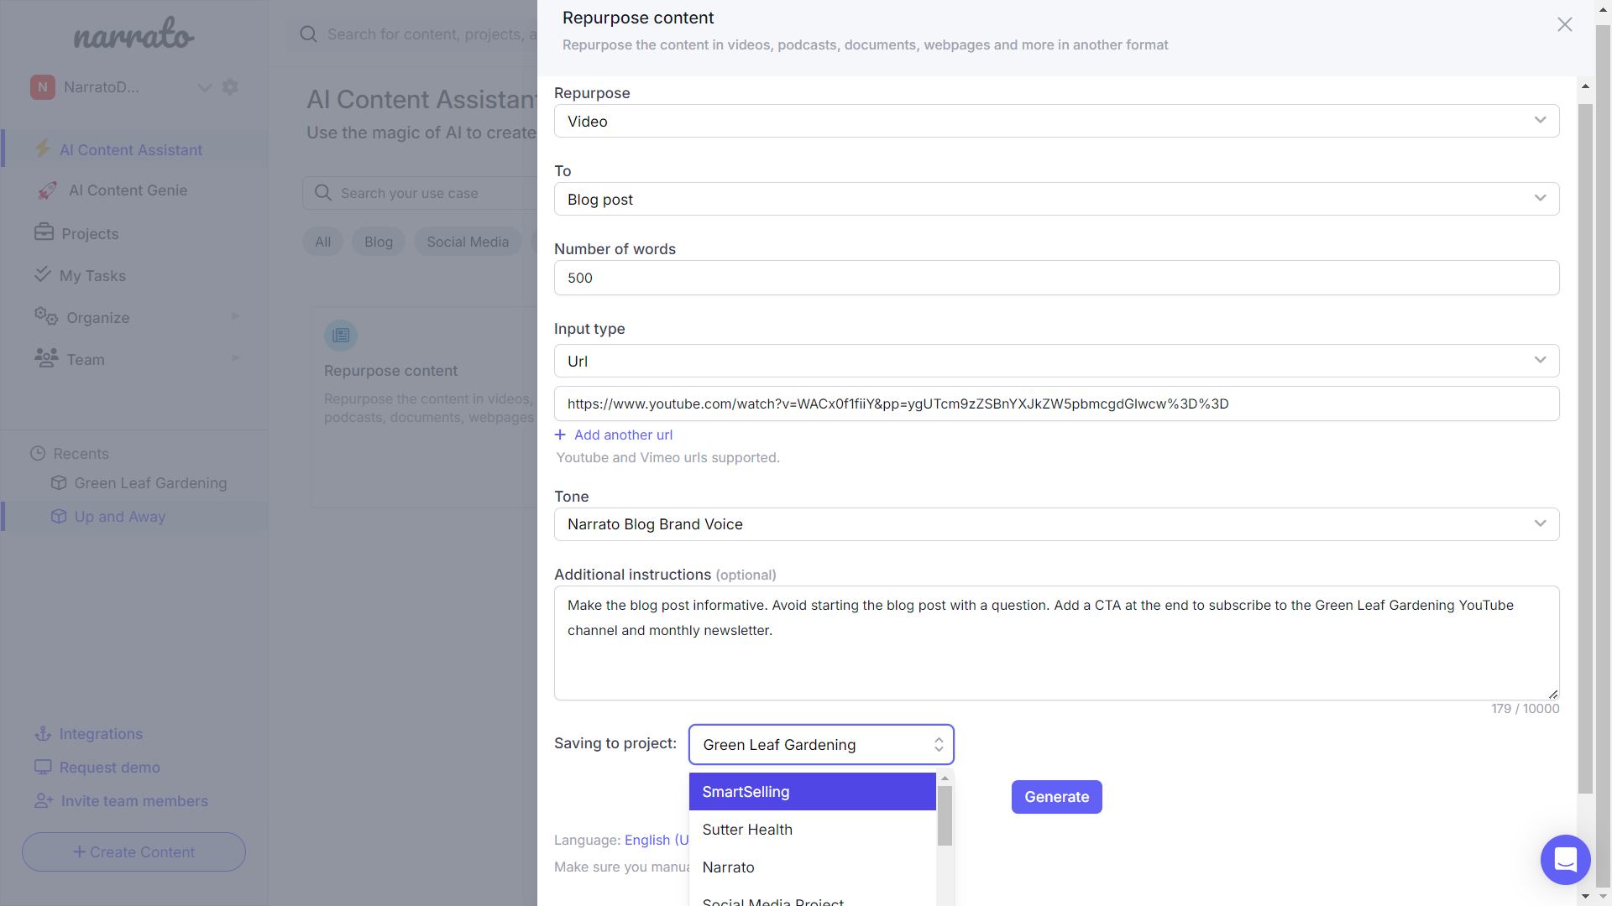Click the Create Content button

[133, 852]
